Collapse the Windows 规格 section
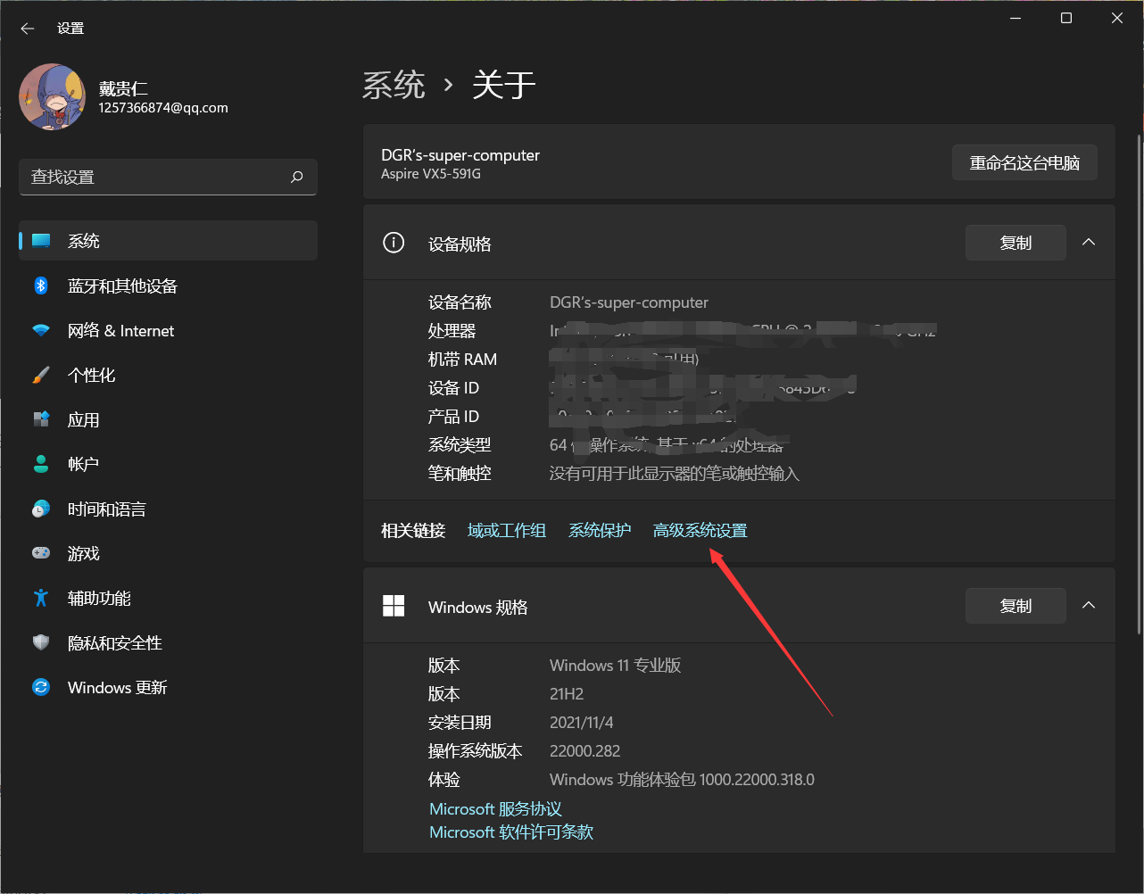This screenshot has height=894, width=1144. pyautogui.click(x=1089, y=605)
